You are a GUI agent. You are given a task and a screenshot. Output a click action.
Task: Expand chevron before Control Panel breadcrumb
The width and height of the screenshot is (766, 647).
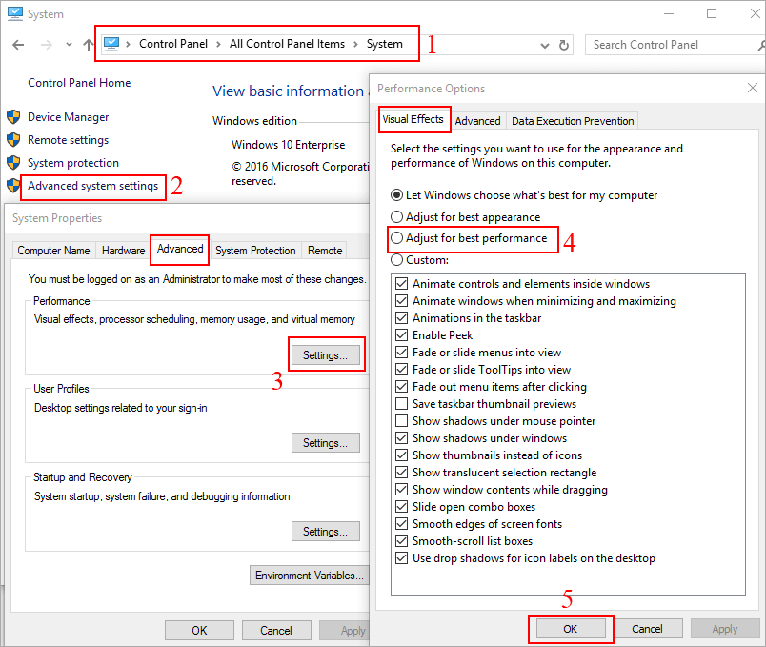pyautogui.click(x=128, y=45)
